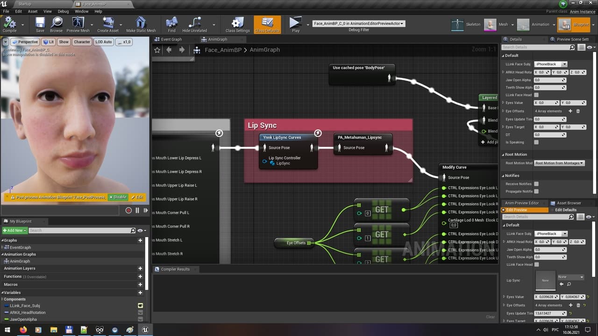
Task: Open the Asset menu
Action: [x=33, y=11]
